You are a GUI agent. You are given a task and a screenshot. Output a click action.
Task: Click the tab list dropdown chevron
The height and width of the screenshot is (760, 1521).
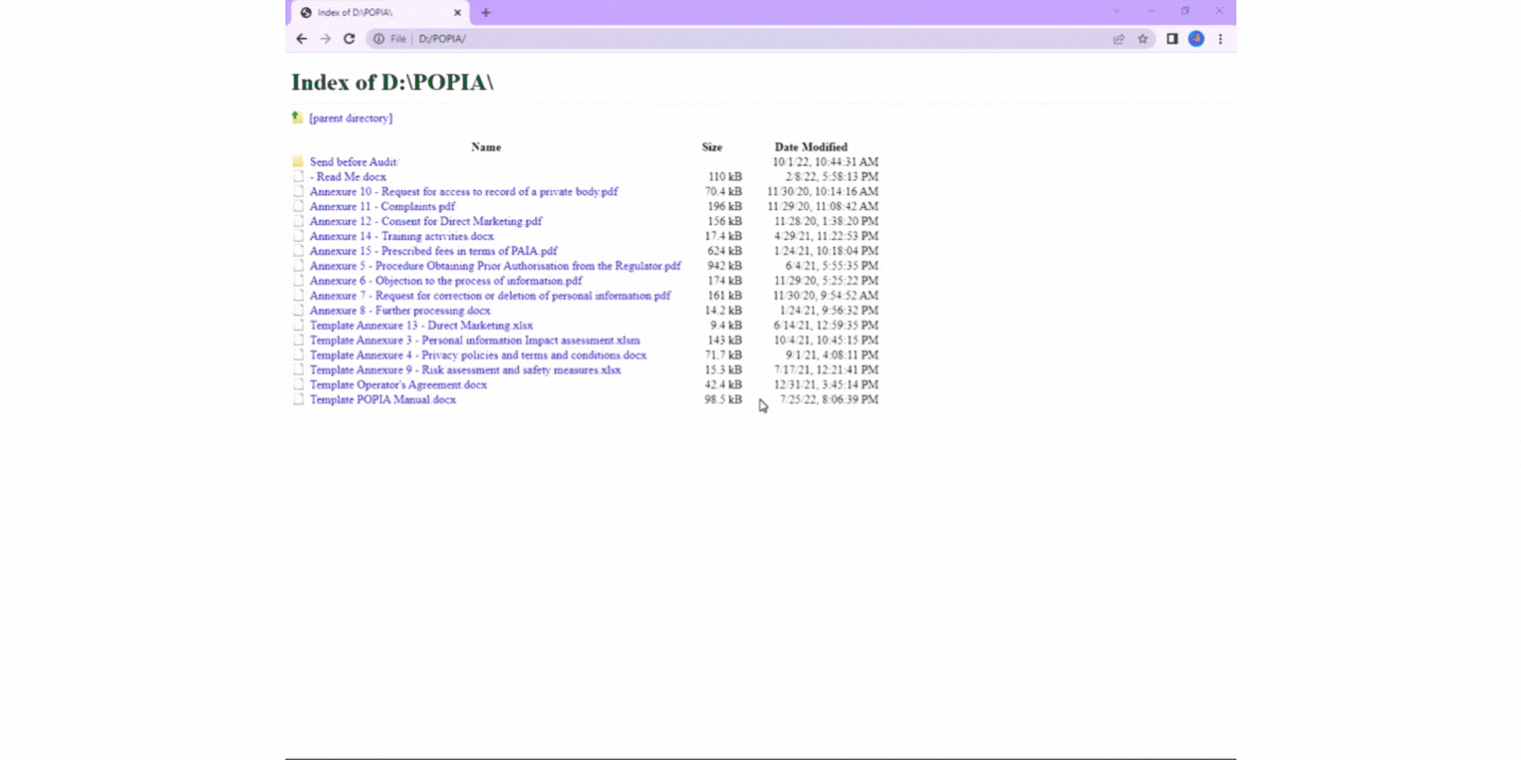[x=1115, y=11]
